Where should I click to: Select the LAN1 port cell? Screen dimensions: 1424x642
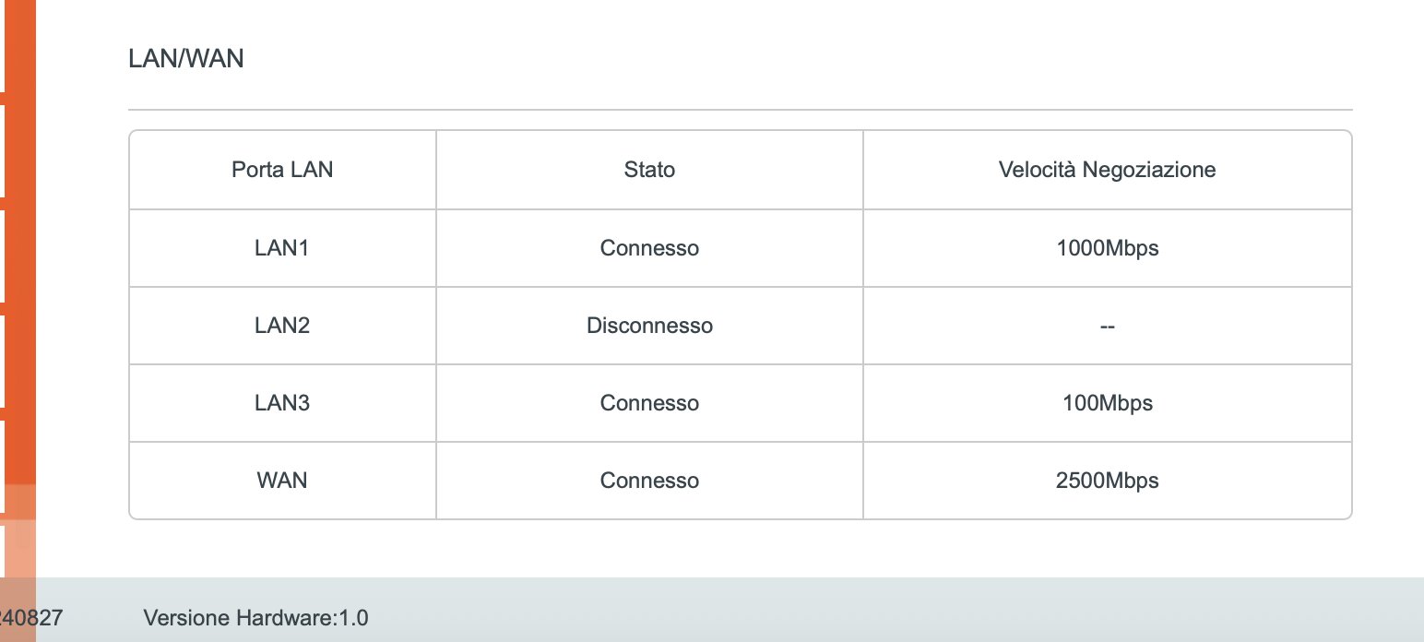[282, 248]
